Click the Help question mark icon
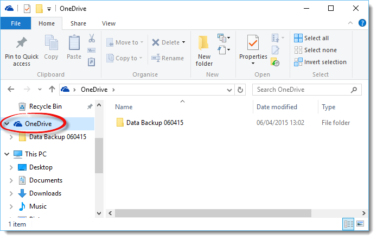Viewport: 377px width, 239px height. coord(362,23)
